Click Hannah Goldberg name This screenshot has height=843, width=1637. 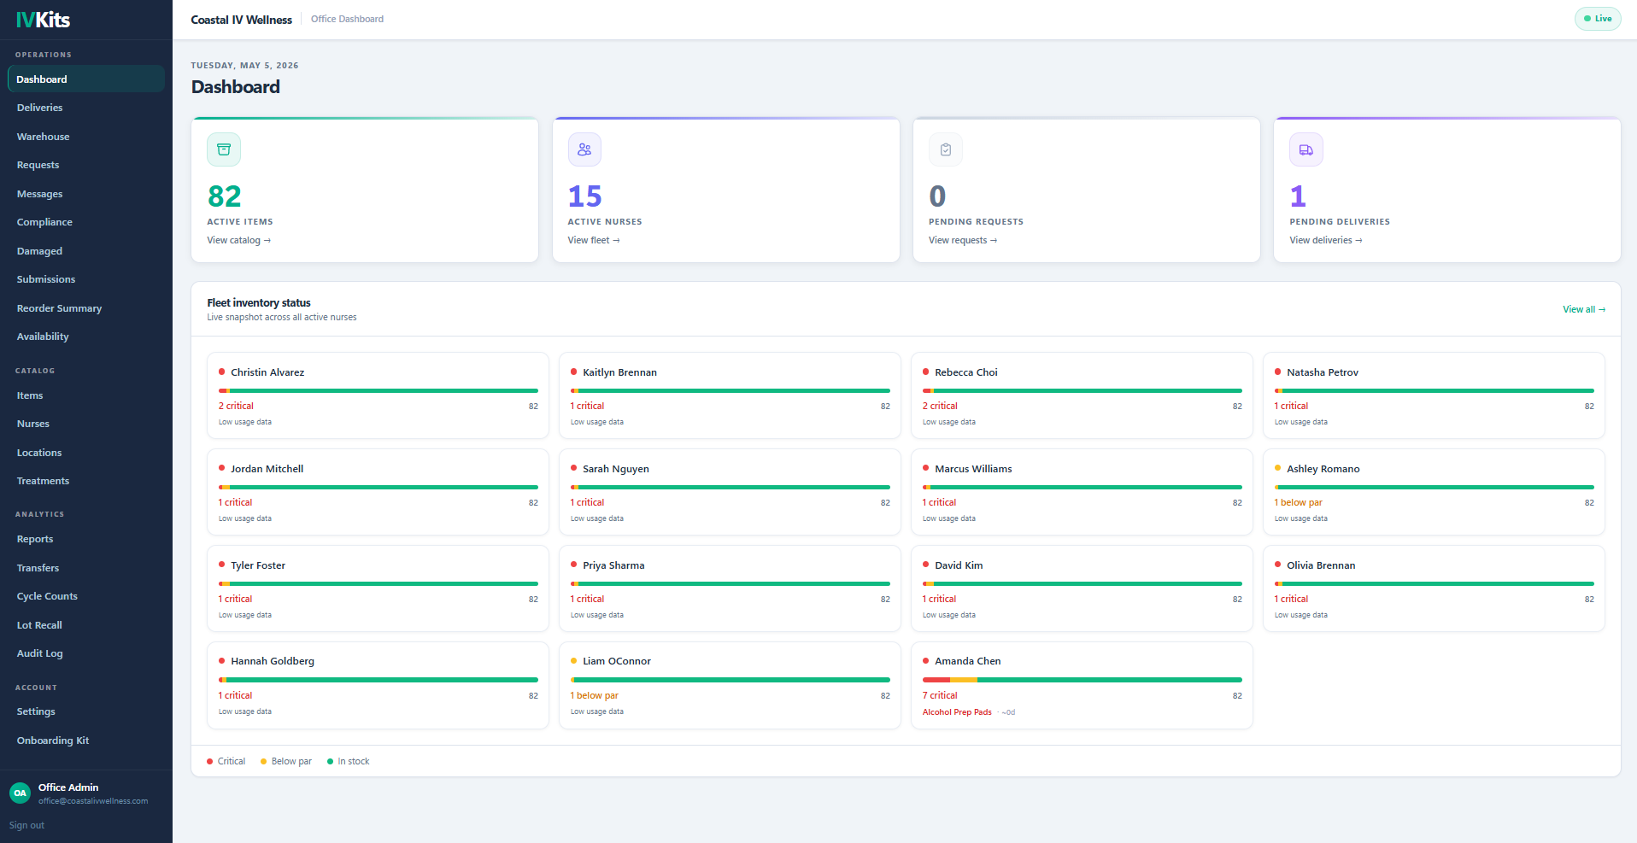[273, 661]
